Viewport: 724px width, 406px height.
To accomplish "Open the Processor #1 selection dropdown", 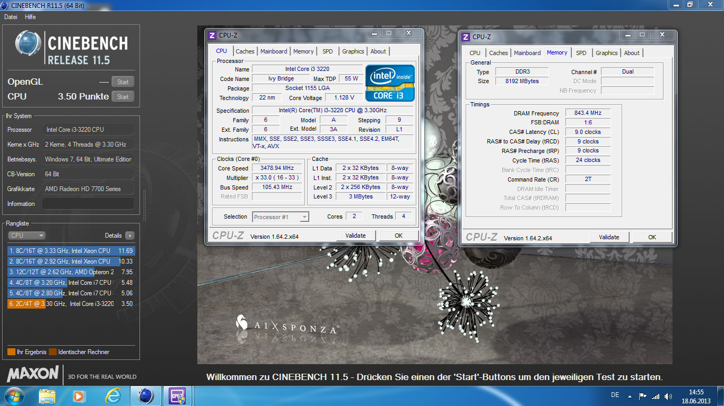I will pos(281,217).
